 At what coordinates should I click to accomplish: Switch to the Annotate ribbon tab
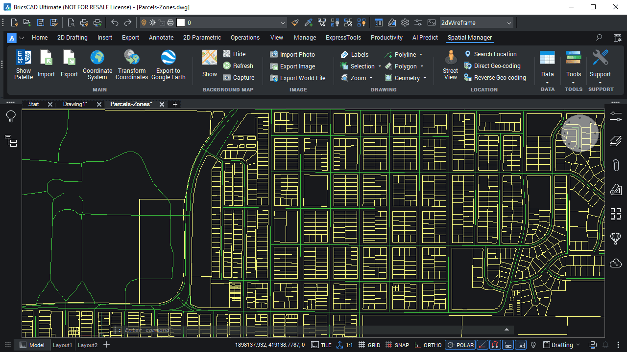point(161,38)
